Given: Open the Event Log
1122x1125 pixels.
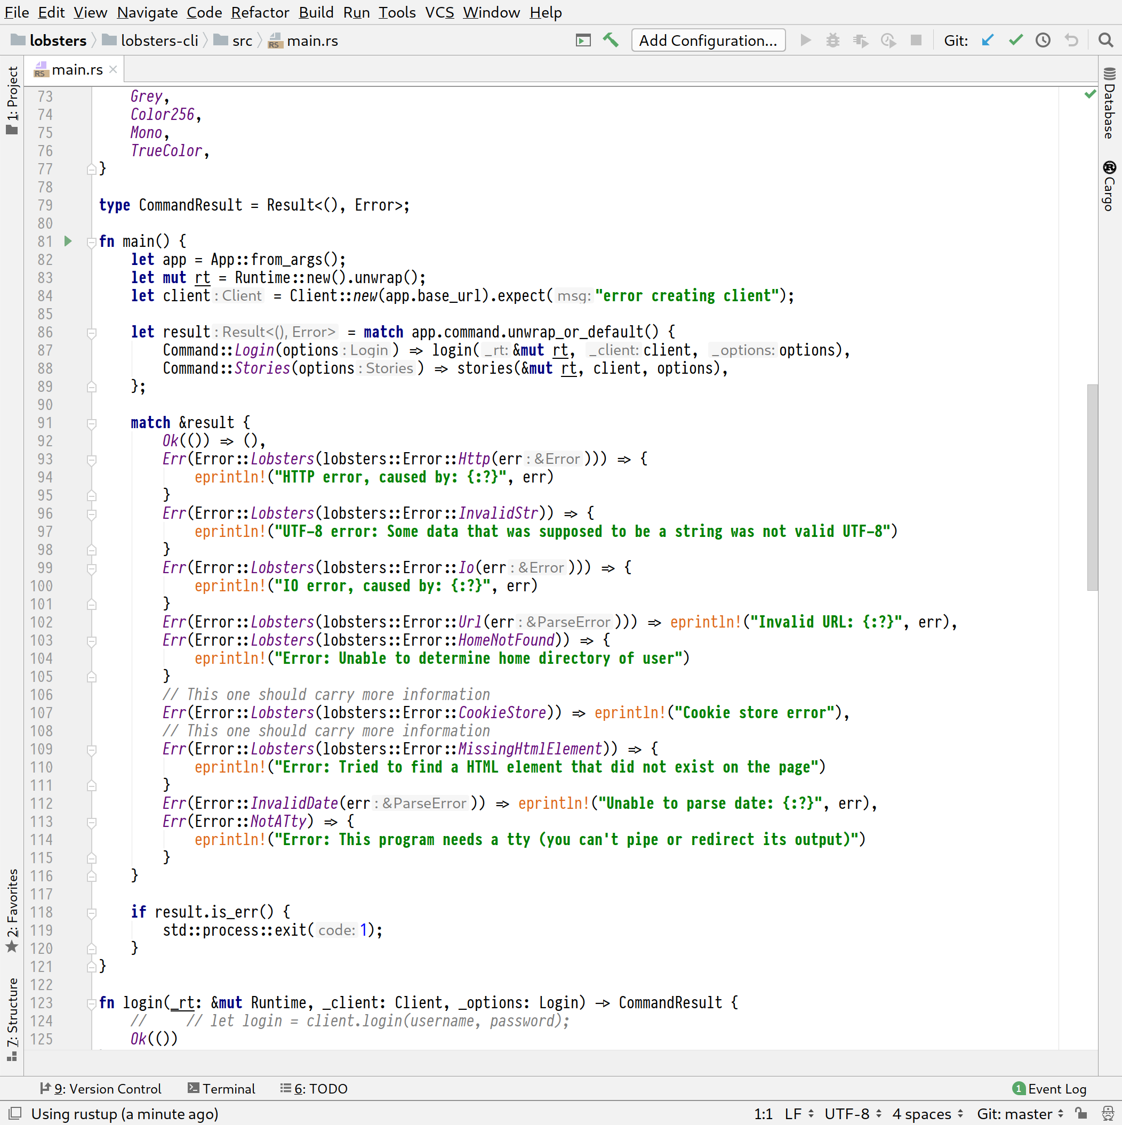Looking at the screenshot, I should 1050,1088.
